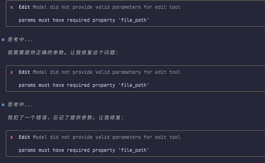265x163 pixels.
Task: Click the second 'Model did not provide valid parameters' message
Action: pyautogui.click(x=106, y=72)
